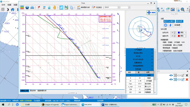Open the station number 56187 dropdown
This screenshot has height=107, width=190.
pos(118,8)
